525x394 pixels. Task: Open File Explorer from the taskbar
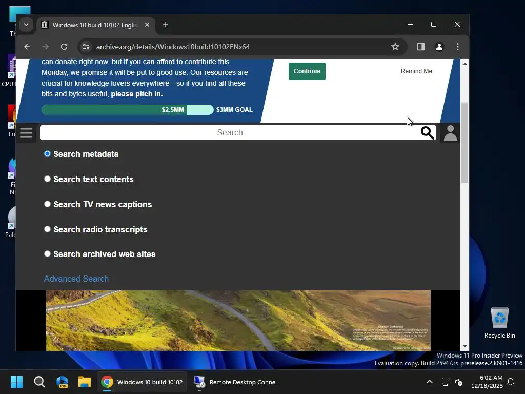(85, 382)
